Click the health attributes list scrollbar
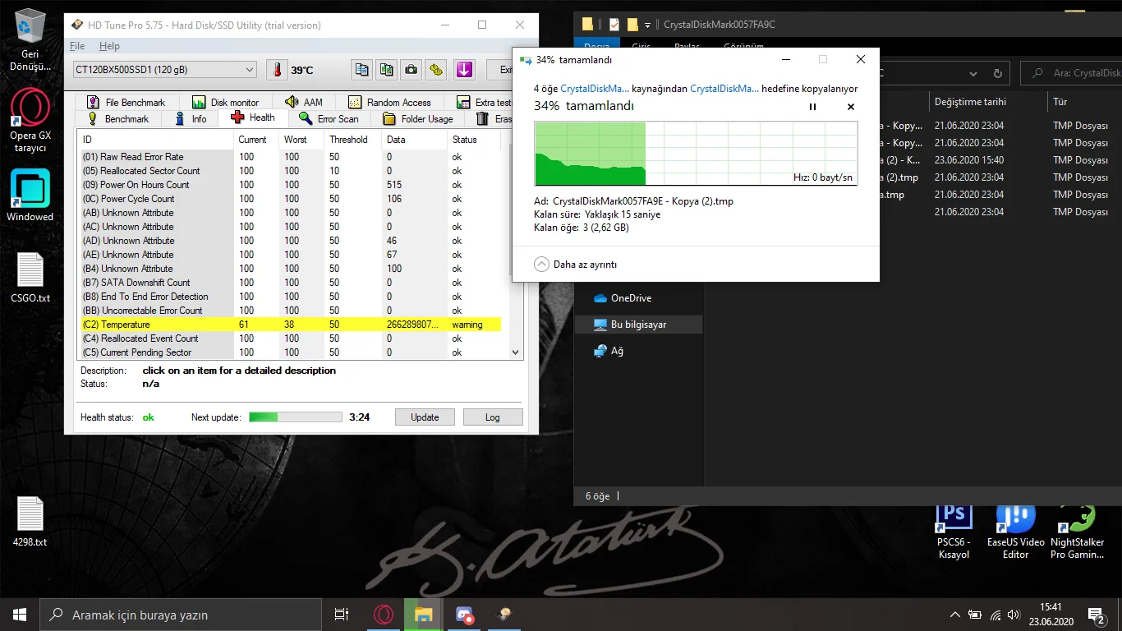The width and height of the screenshot is (1122, 631). pyautogui.click(x=516, y=244)
